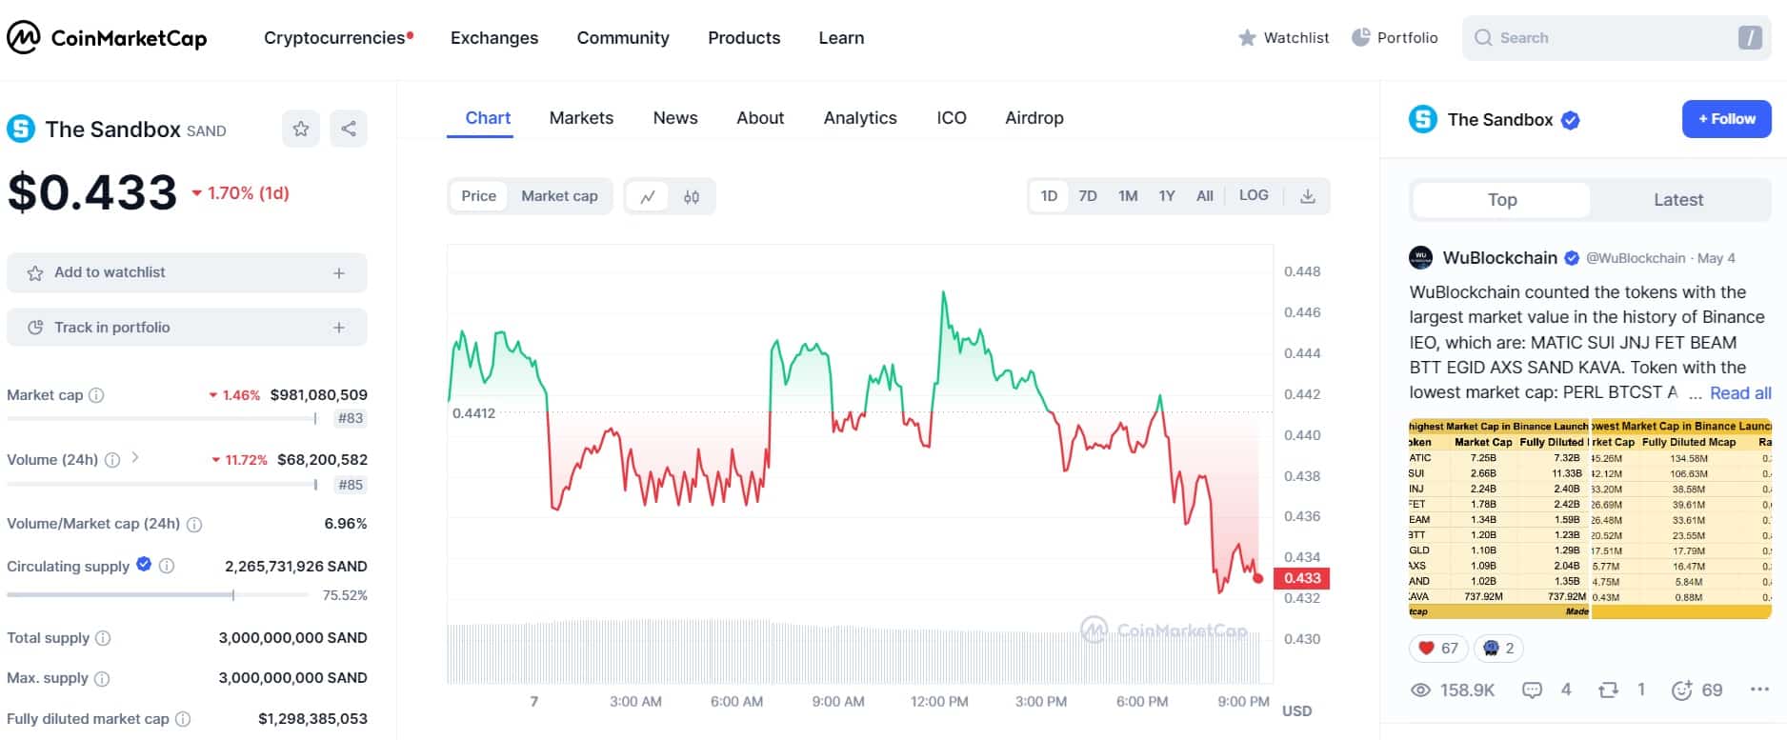
Task: Like the WuBlockchain post with heart
Action: tap(1438, 649)
